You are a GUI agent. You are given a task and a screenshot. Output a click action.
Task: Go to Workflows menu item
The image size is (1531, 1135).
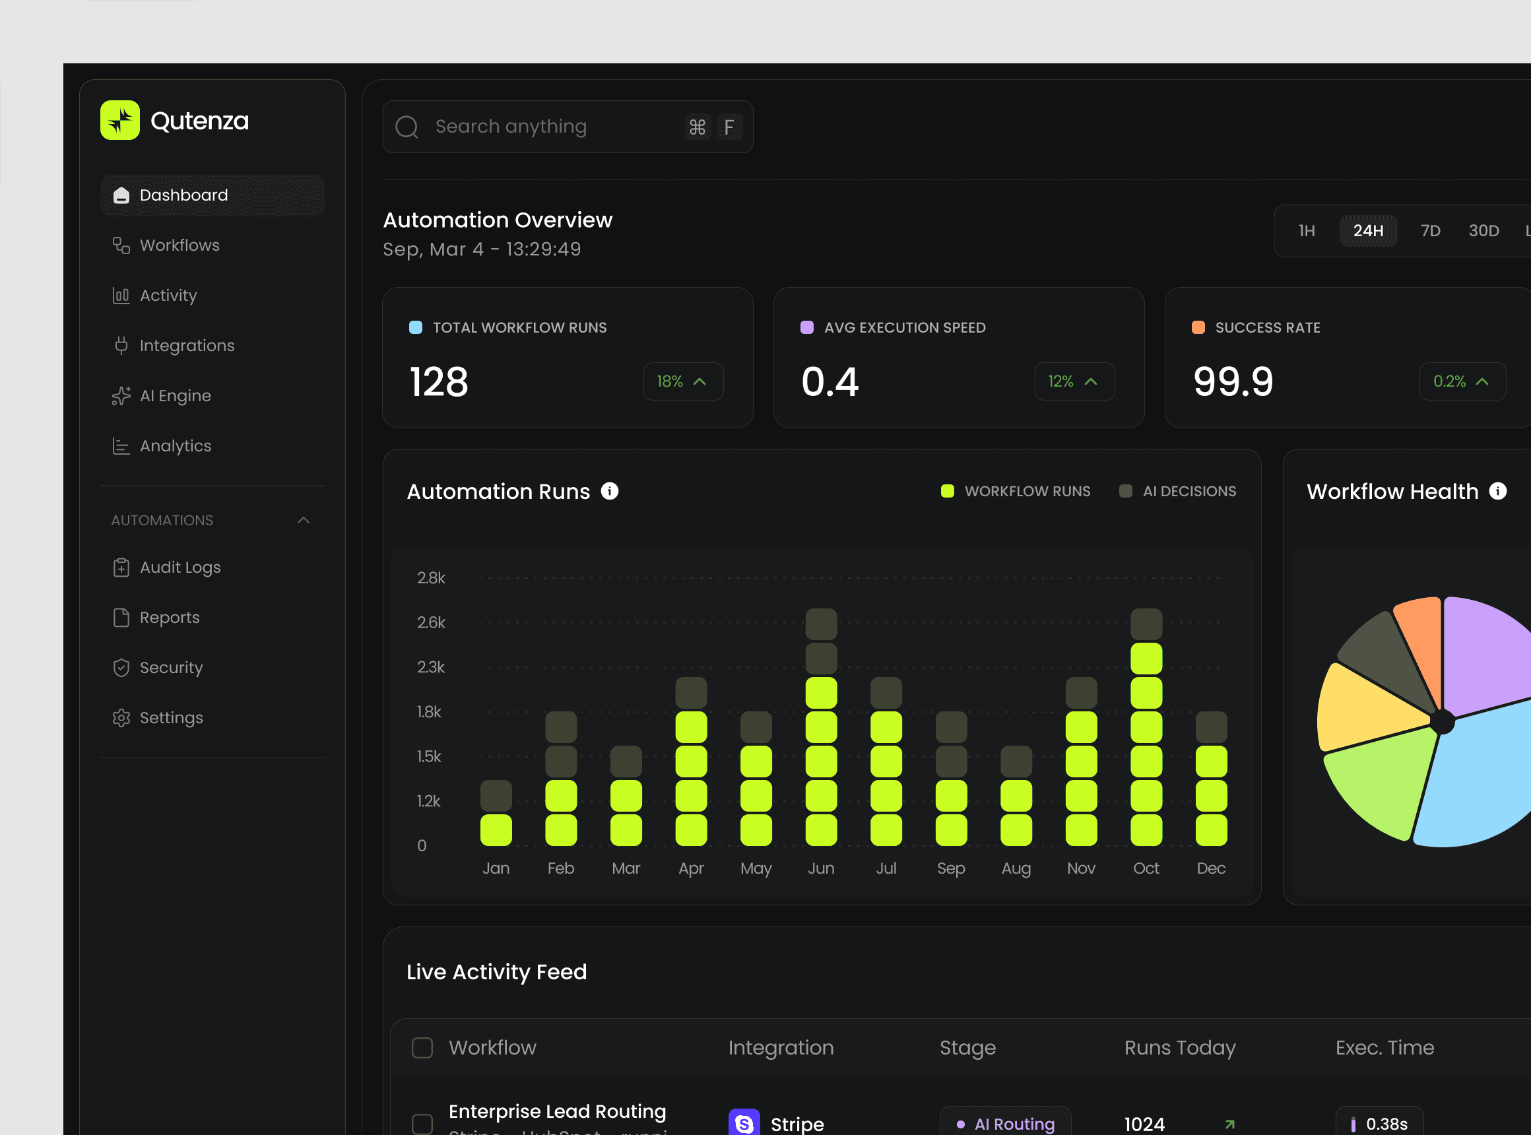[x=212, y=245]
